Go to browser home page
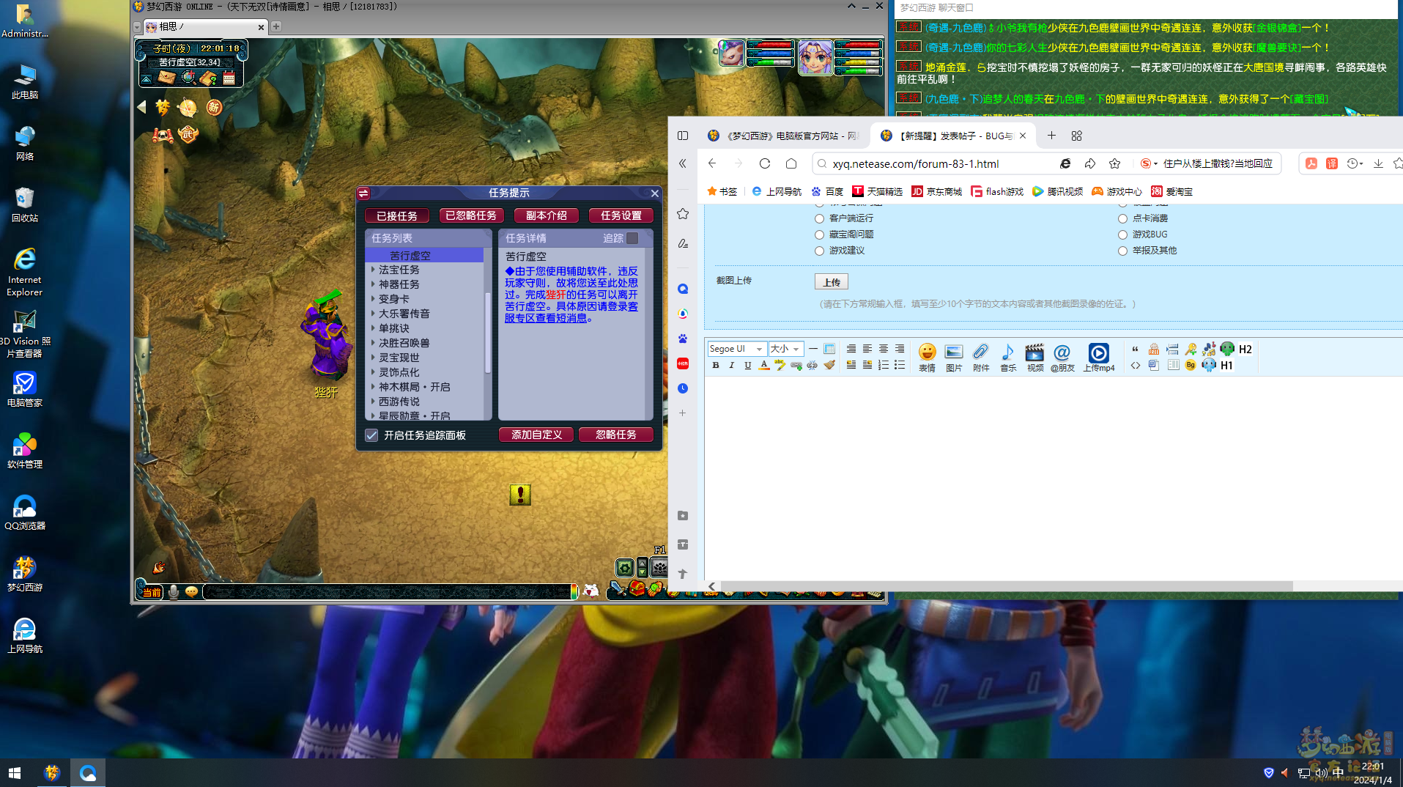Screen dimensions: 1403x787 click(791, 163)
